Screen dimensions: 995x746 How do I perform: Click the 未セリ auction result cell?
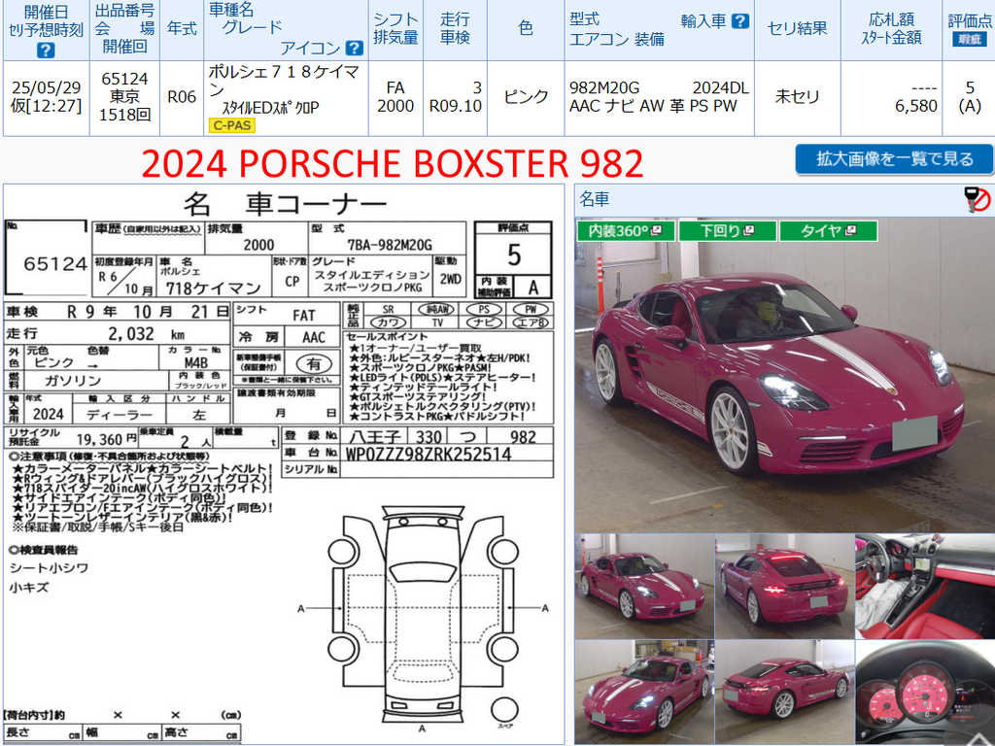tap(797, 97)
